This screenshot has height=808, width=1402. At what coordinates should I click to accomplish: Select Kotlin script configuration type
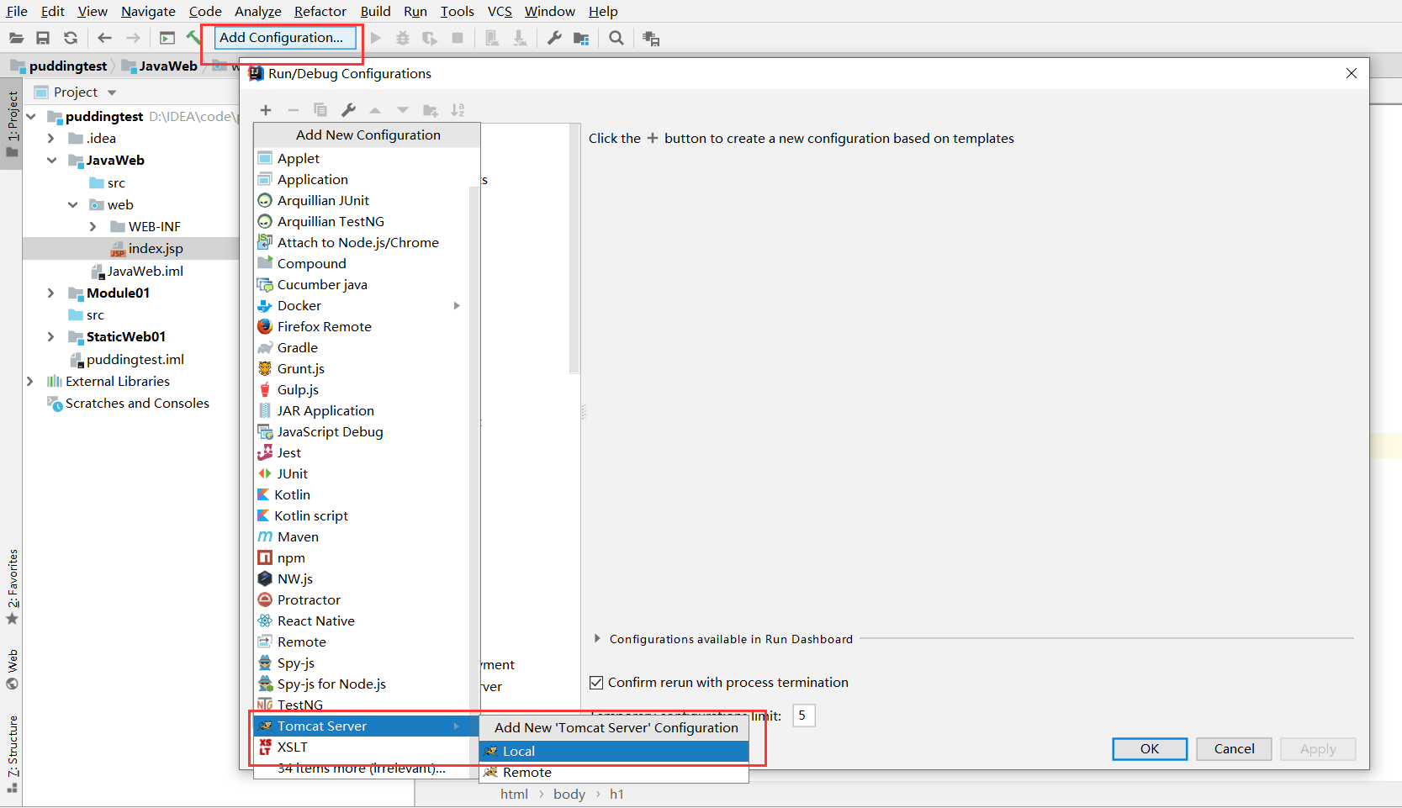click(361, 516)
